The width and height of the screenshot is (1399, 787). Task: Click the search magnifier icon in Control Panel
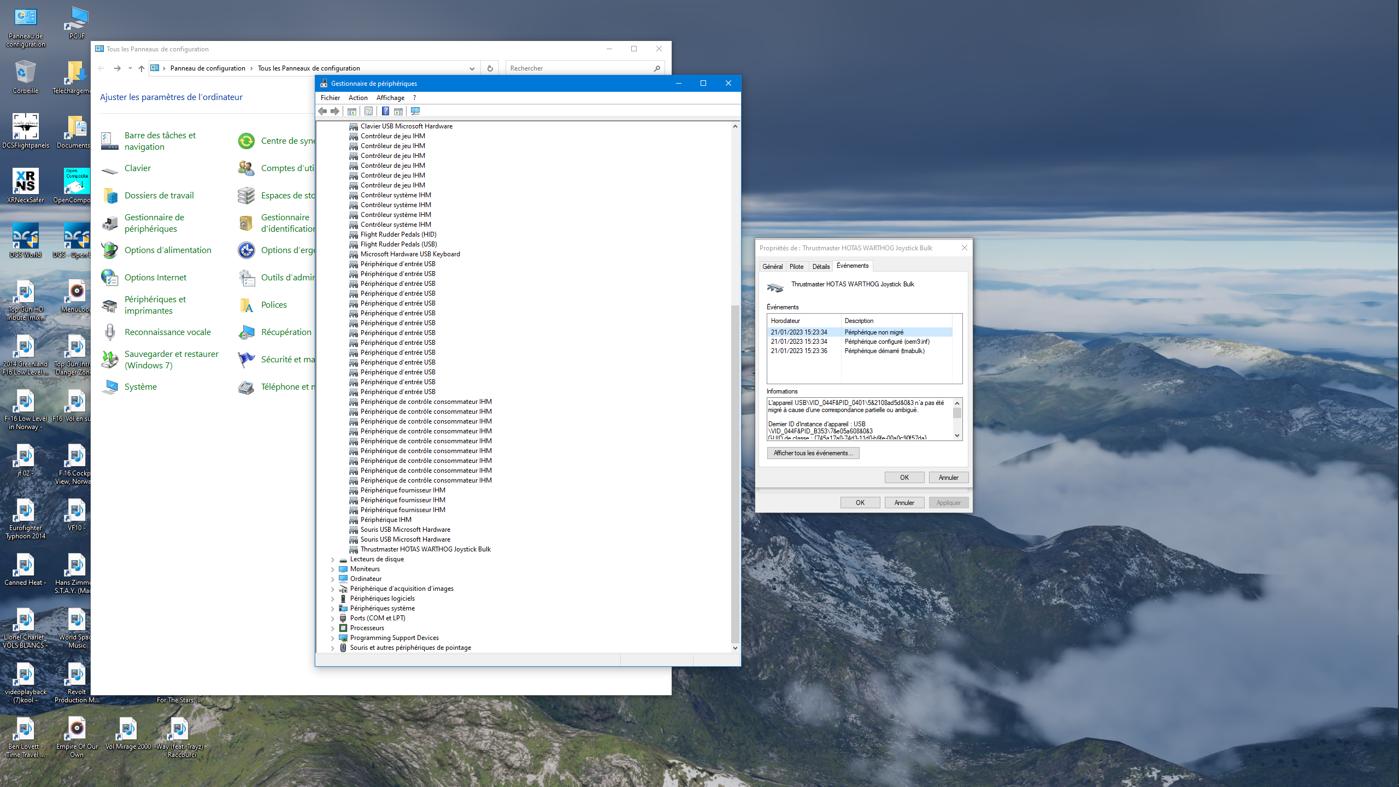(x=657, y=68)
